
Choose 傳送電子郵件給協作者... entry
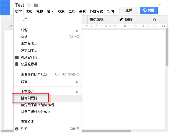tap(48, 105)
